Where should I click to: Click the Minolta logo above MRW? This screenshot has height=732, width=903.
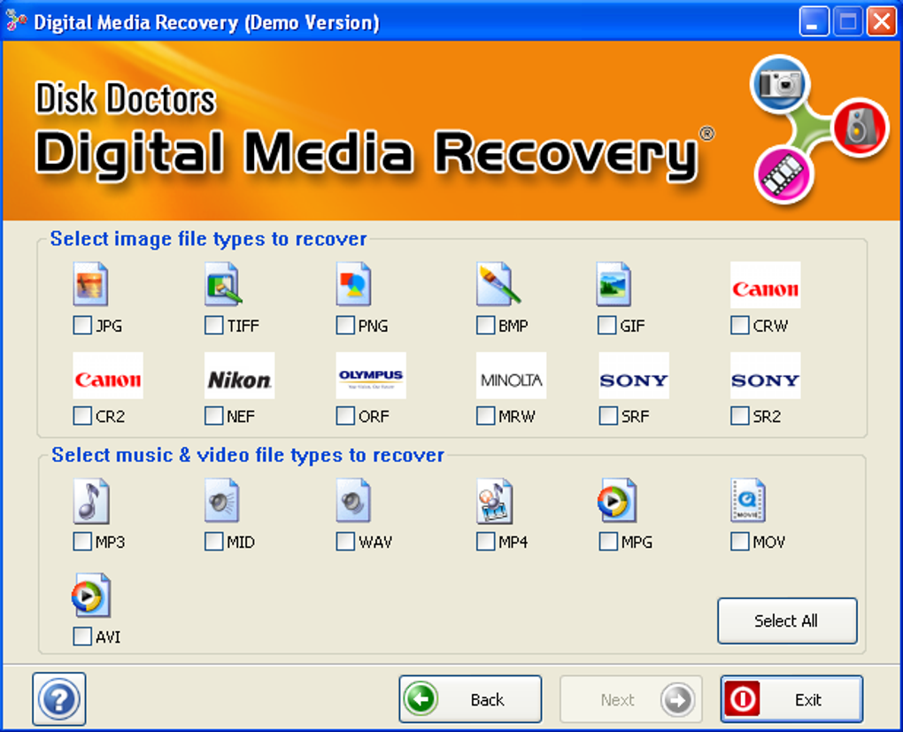click(512, 375)
